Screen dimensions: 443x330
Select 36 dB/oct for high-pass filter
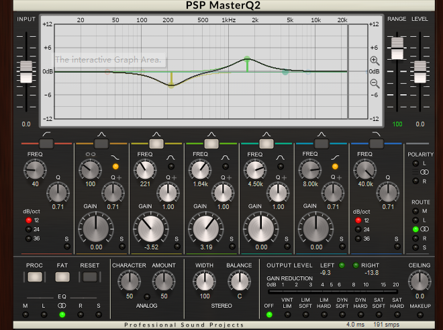(29, 239)
